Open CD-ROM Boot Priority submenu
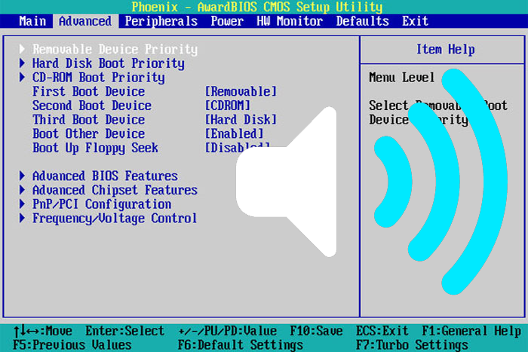This screenshot has width=528, height=352. (98, 78)
